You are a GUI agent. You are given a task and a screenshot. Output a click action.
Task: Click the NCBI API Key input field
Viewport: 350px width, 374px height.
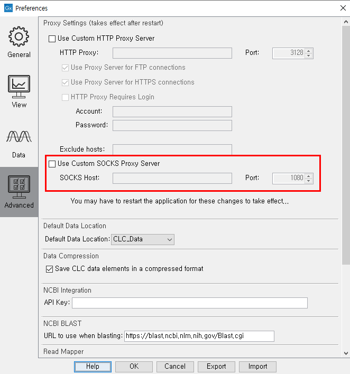click(x=190, y=303)
